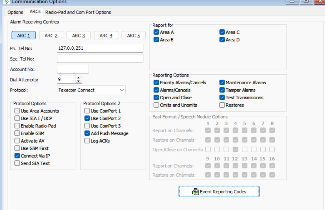
Task: Enable Use Area Accounts checkbox
Action: click(x=17, y=111)
